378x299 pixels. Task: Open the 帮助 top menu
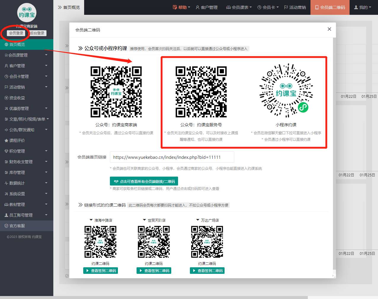[x=181, y=7]
